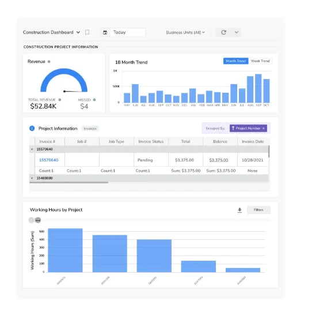Image resolution: width=323 pixels, height=327 pixels.
Task: Open the Filters button
Action: click(259, 210)
